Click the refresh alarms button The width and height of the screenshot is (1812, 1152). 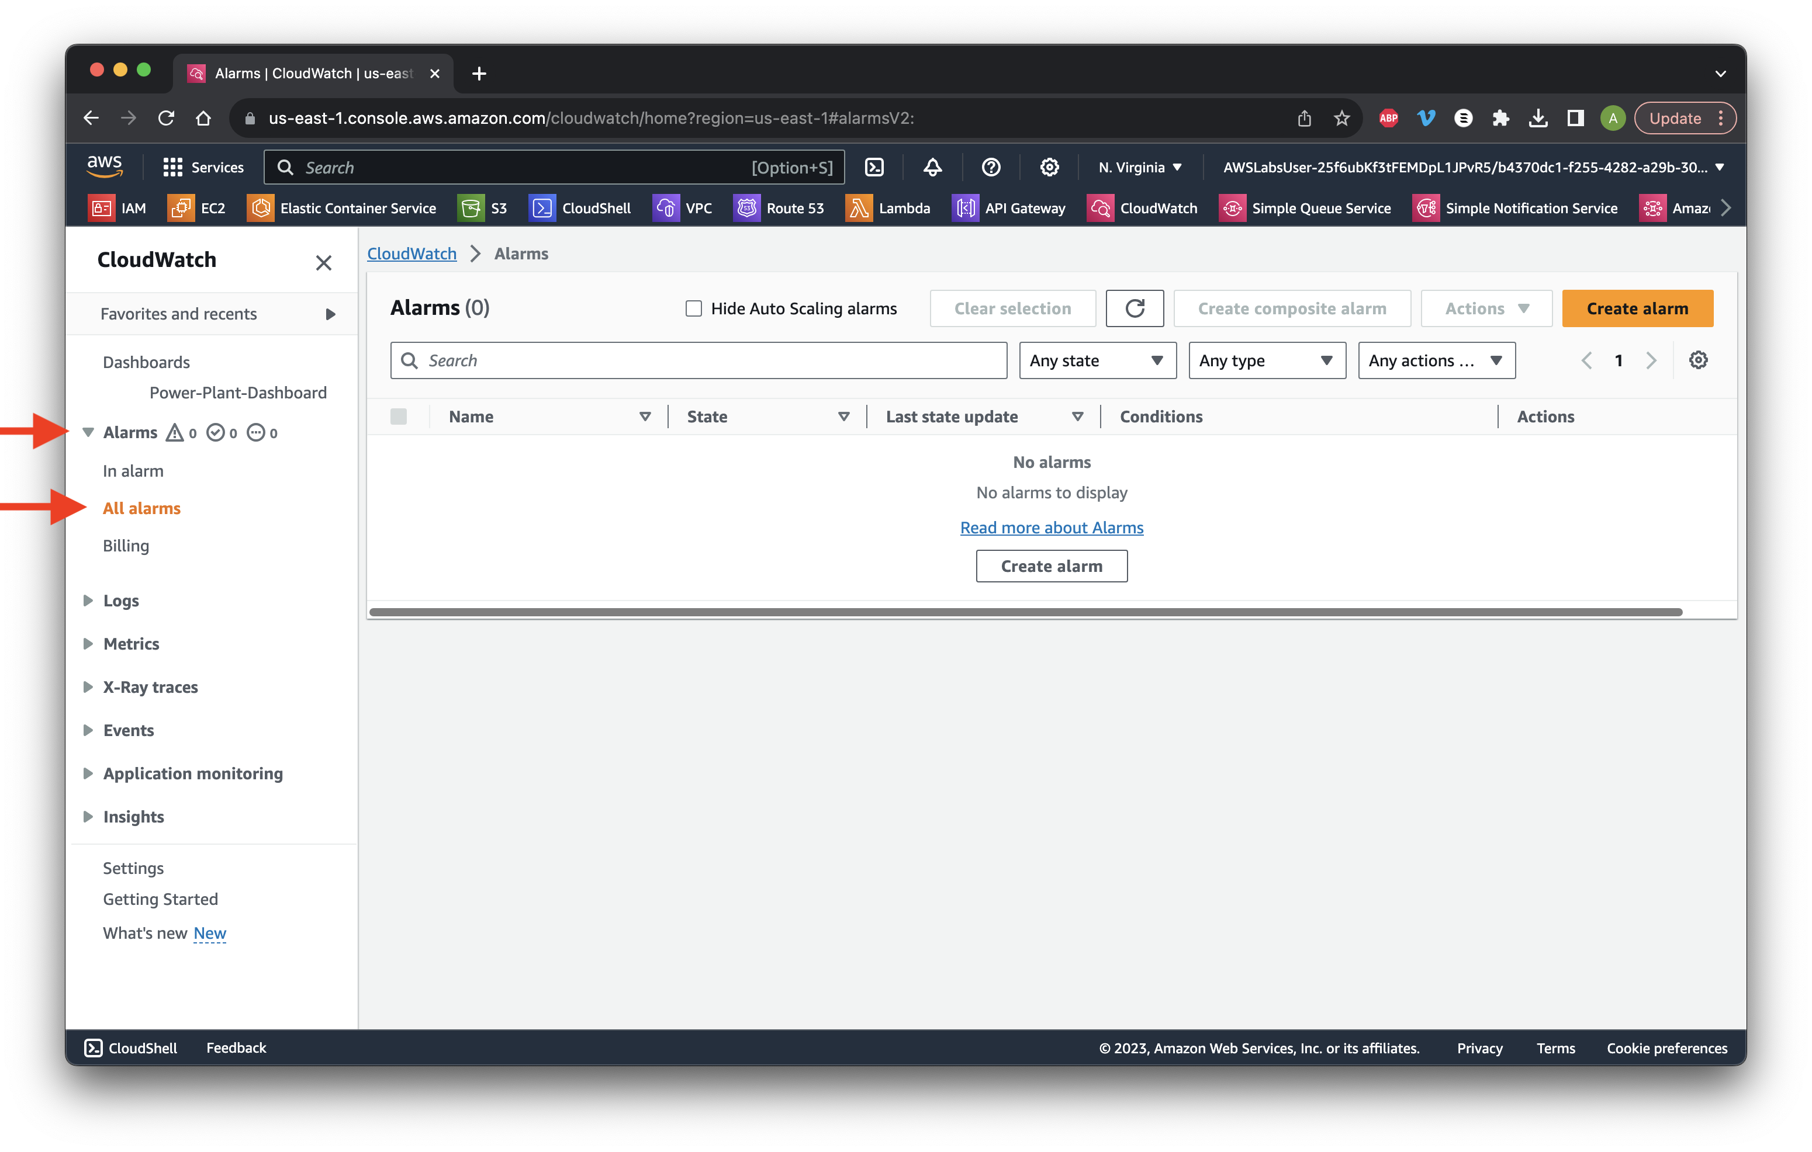click(1135, 308)
